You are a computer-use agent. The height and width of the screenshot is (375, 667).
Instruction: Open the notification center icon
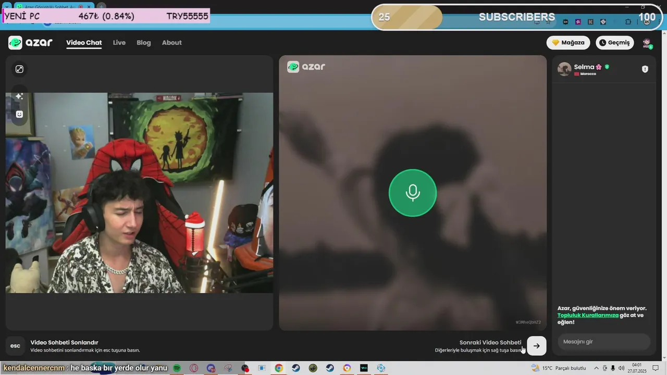[x=656, y=368]
